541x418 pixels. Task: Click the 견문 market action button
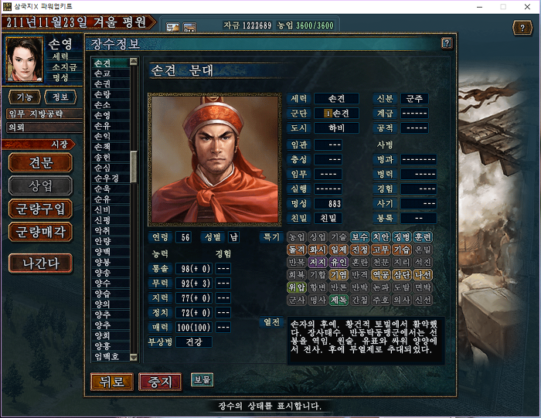41,163
